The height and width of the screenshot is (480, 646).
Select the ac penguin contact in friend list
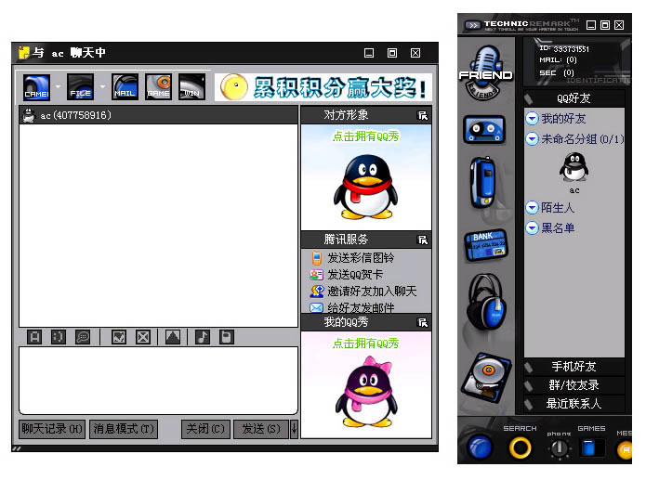pos(574,173)
